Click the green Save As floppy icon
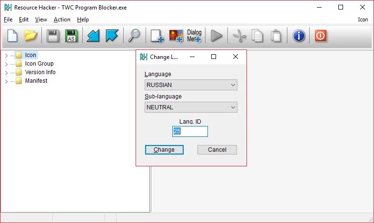The width and height of the screenshot is (374, 223). 71,36
